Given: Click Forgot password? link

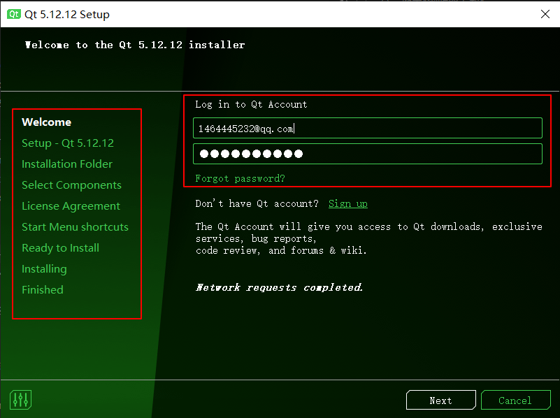Looking at the screenshot, I should [240, 178].
